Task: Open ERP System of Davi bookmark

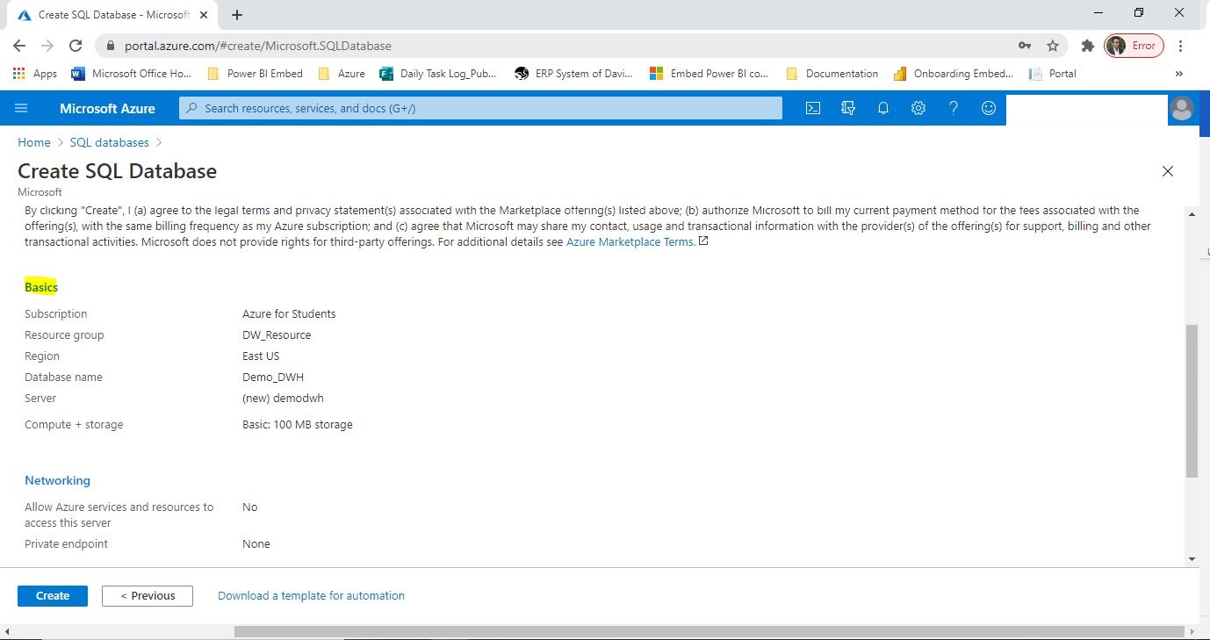Action: click(x=573, y=74)
